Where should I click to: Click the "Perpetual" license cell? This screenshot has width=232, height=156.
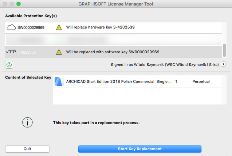pos(201,81)
